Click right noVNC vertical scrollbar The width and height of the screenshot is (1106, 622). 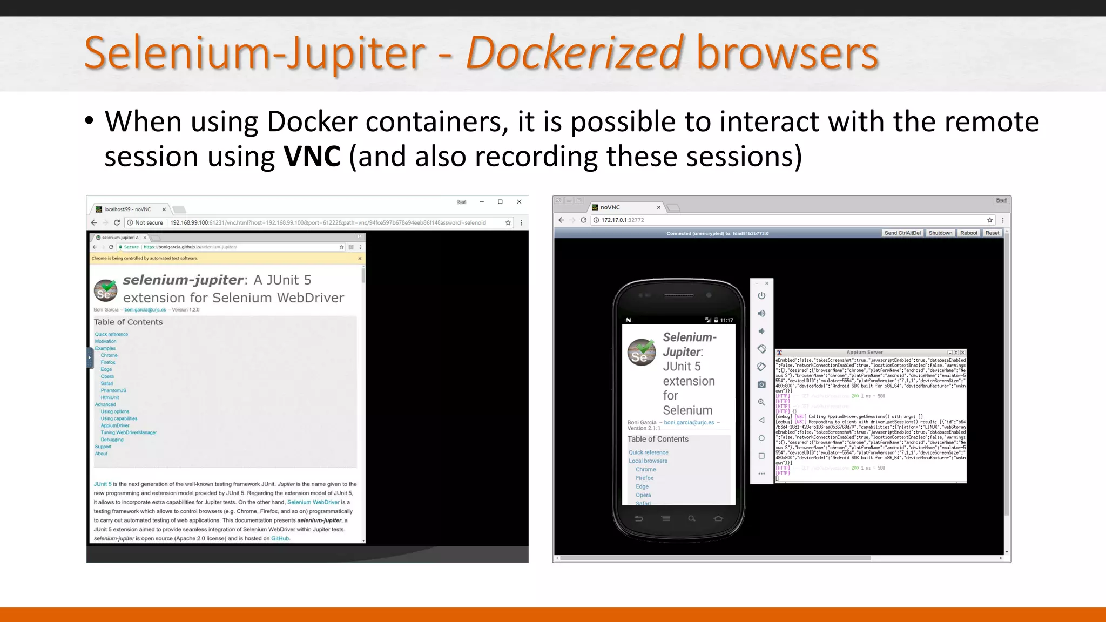1007,391
